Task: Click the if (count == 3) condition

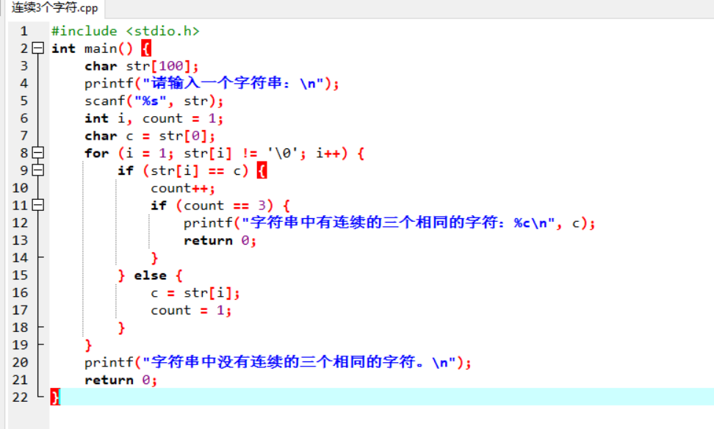Action: (212, 206)
